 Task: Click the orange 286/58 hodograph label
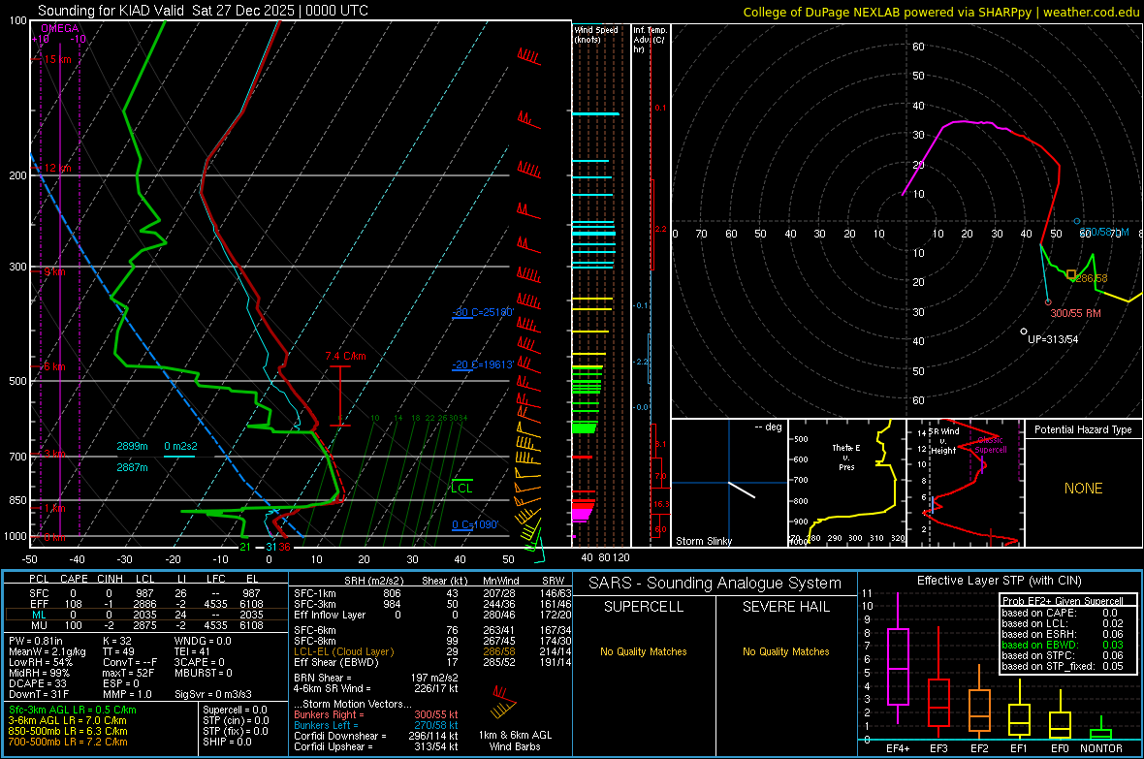1092,278
